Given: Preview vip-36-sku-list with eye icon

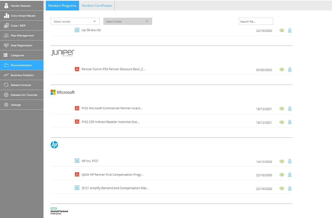Looking at the screenshot, I should (x=282, y=31).
